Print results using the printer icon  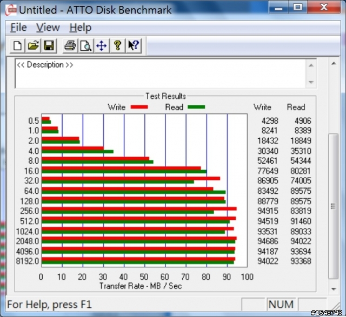[70, 45]
